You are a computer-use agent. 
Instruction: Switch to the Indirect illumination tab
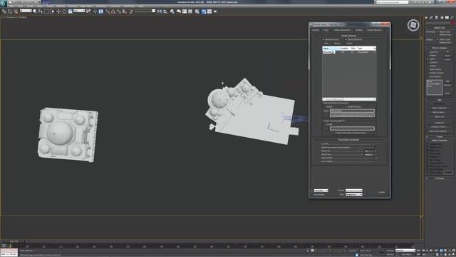[x=342, y=30]
